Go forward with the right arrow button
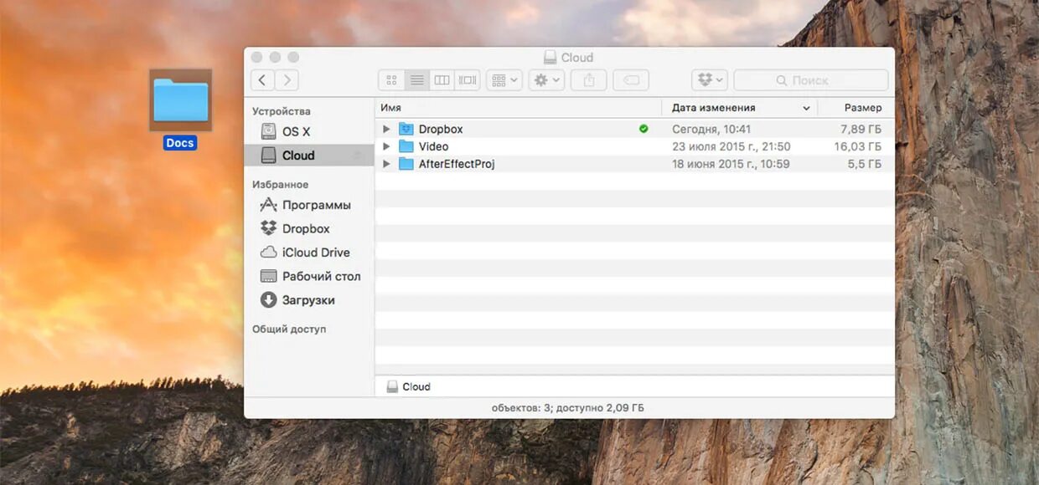Image resolution: width=1039 pixels, height=485 pixels. [x=287, y=80]
